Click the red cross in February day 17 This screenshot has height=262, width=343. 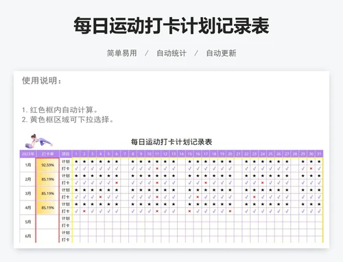pos(206,183)
